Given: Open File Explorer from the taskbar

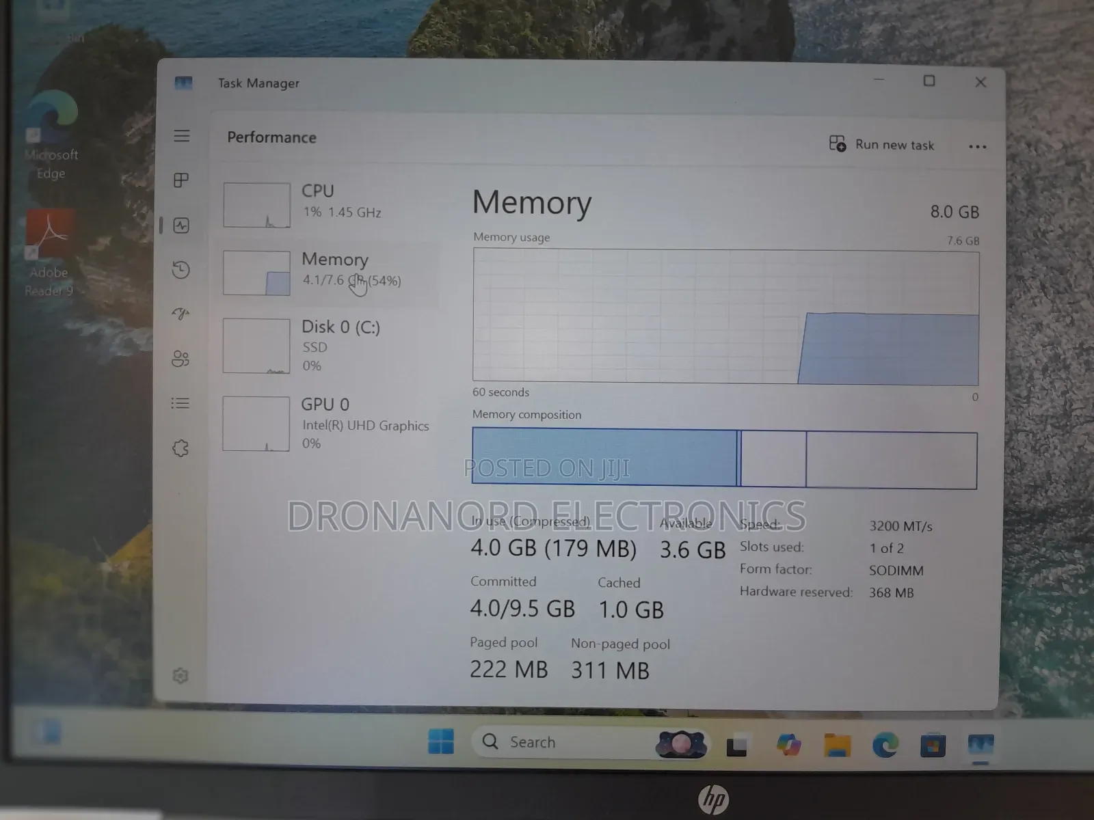Looking at the screenshot, I should [x=837, y=745].
